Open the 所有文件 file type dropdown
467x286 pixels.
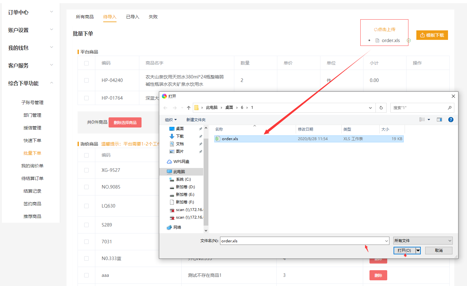pyautogui.click(x=423, y=241)
